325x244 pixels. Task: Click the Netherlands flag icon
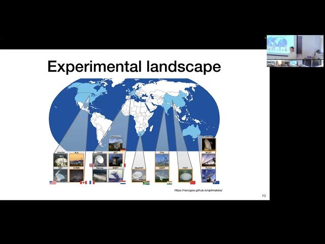click(x=123, y=182)
